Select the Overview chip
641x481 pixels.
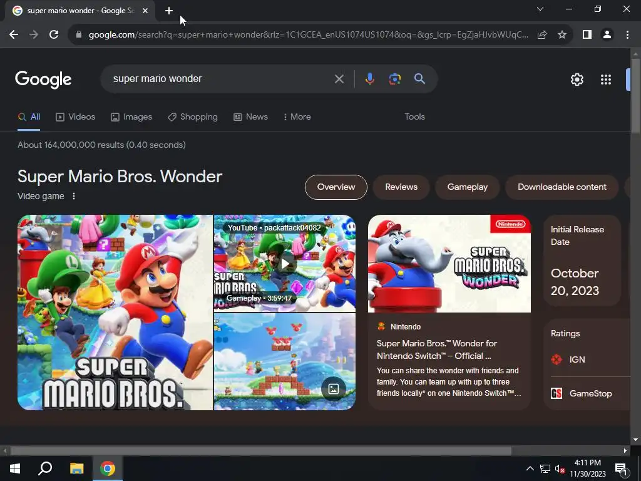pos(336,187)
